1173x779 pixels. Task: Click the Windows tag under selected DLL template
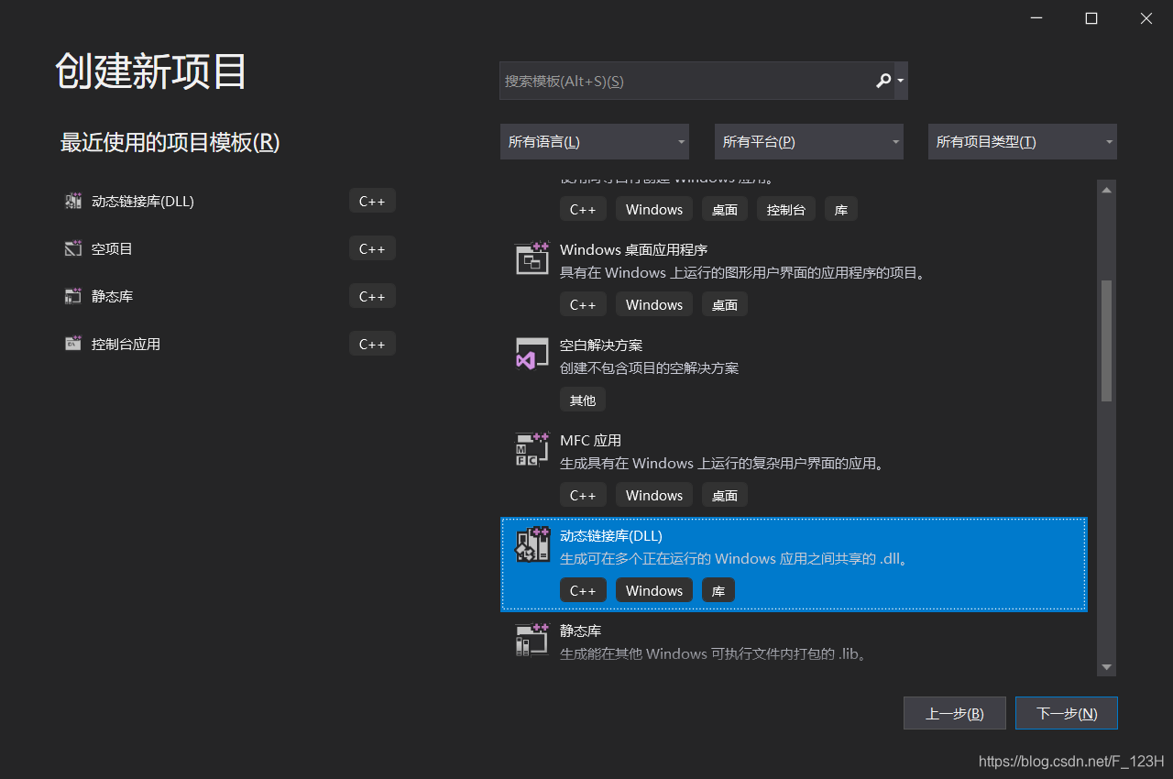654,590
